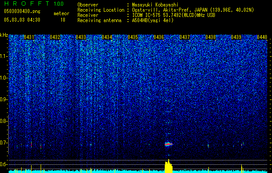Click the tall yellow intensity peak at bottom
This screenshot has width=272, height=173.
(169, 166)
